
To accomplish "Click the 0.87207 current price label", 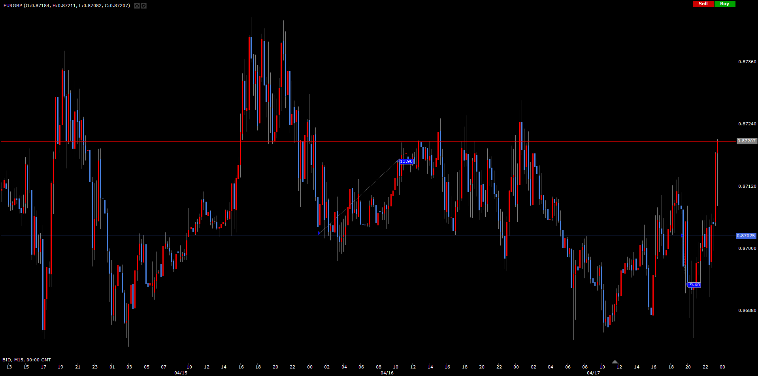I will tap(747, 141).
